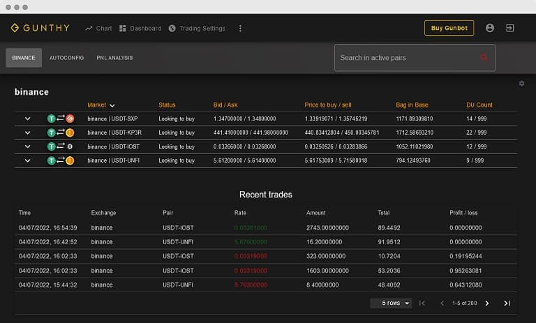Click the UNFI coin icon
Image resolution: width=536 pixels, height=323 pixels.
coord(70,160)
